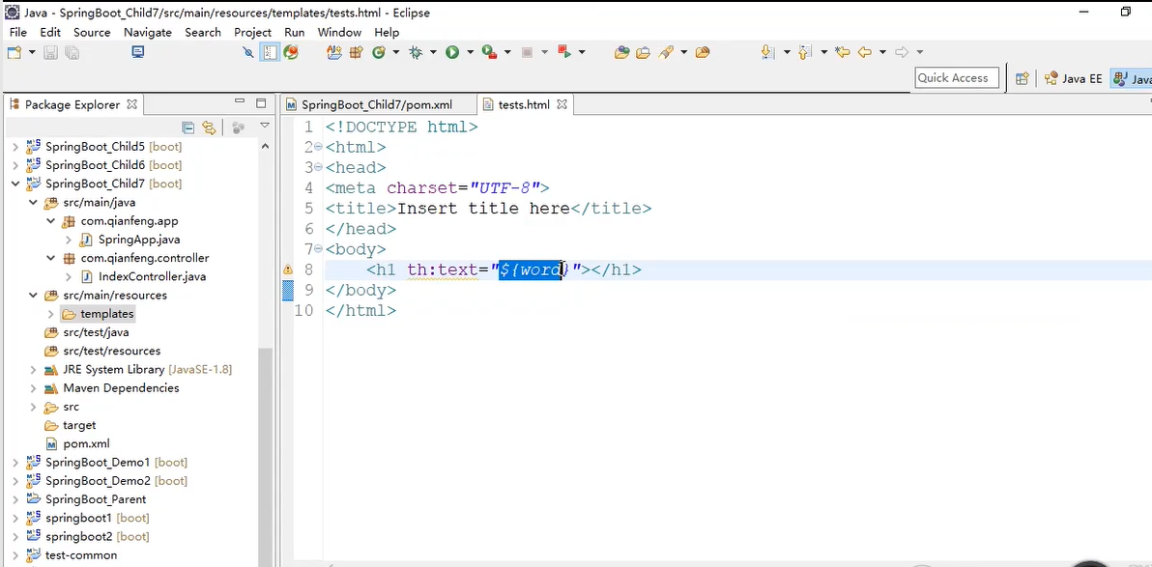Click the warning marker on line 8

pyautogui.click(x=288, y=269)
